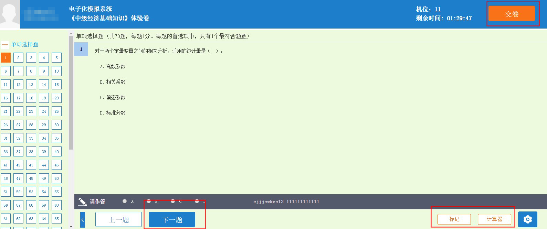Screen dimensions: 547x229
Task: Jump to question 25
Action: (56, 111)
